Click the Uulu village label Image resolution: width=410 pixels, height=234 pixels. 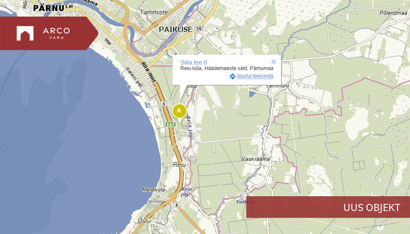pyautogui.click(x=144, y=221)
